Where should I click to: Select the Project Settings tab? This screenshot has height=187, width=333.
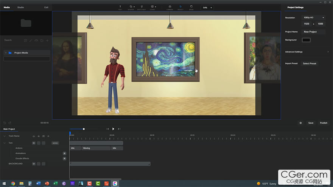[x=296, y=8]
